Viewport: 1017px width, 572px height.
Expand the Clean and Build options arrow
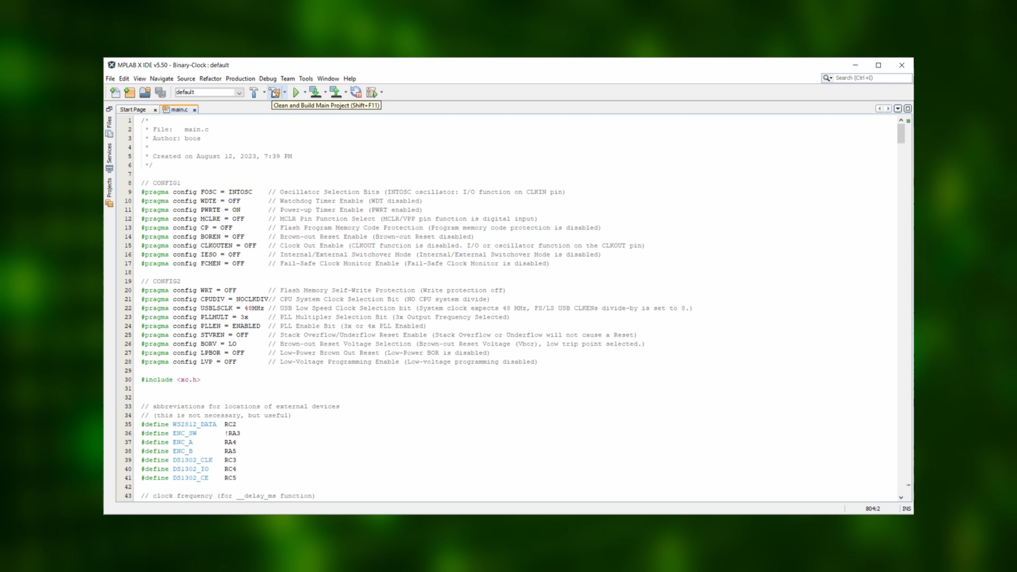[x=285, y=93]
